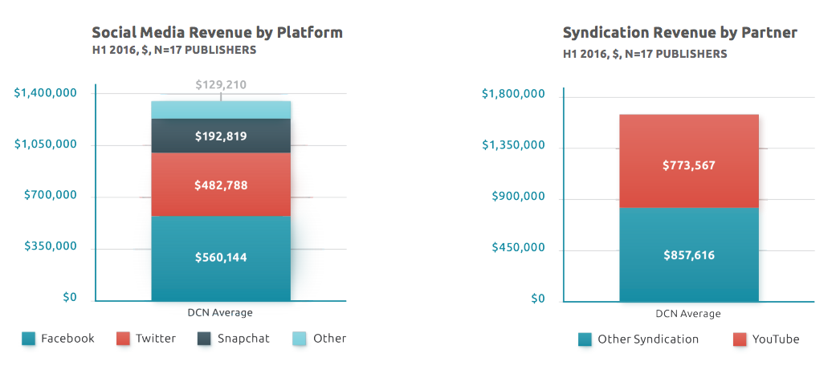The width and height of the screenshot is (836, 370).
Task: Select the Snapchat bar segment $192,819
Action: coord(222,136)
